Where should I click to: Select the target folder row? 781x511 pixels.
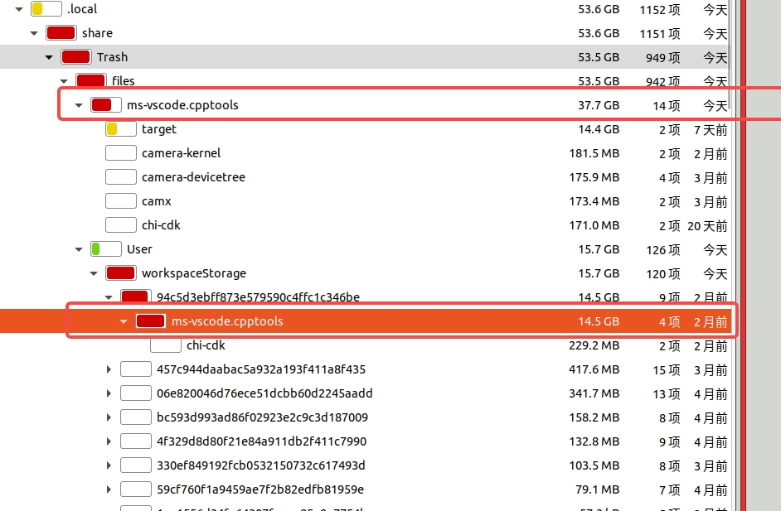point(365,129)
